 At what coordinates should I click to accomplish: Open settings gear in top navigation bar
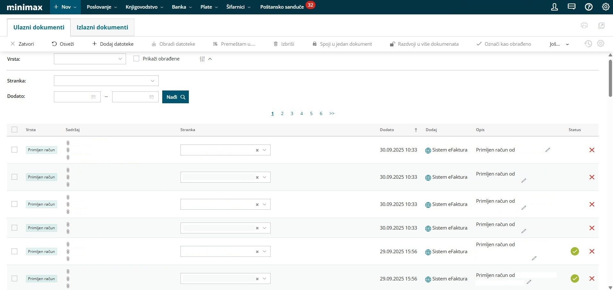(x=605, y=7)
